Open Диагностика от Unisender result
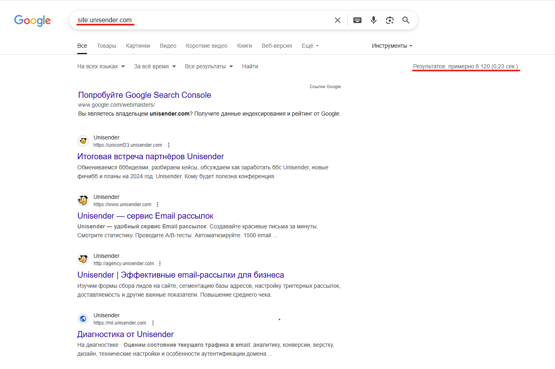This screenshot has width=555, height=369. point(125,334)
